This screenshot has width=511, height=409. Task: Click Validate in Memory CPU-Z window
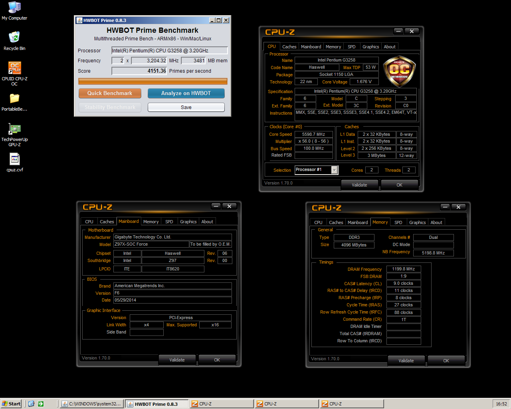[x=406, y=361]
